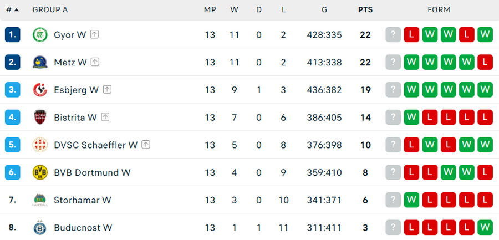
Task: Open the Esbjerg W team page
Action: tap(76, 90)
